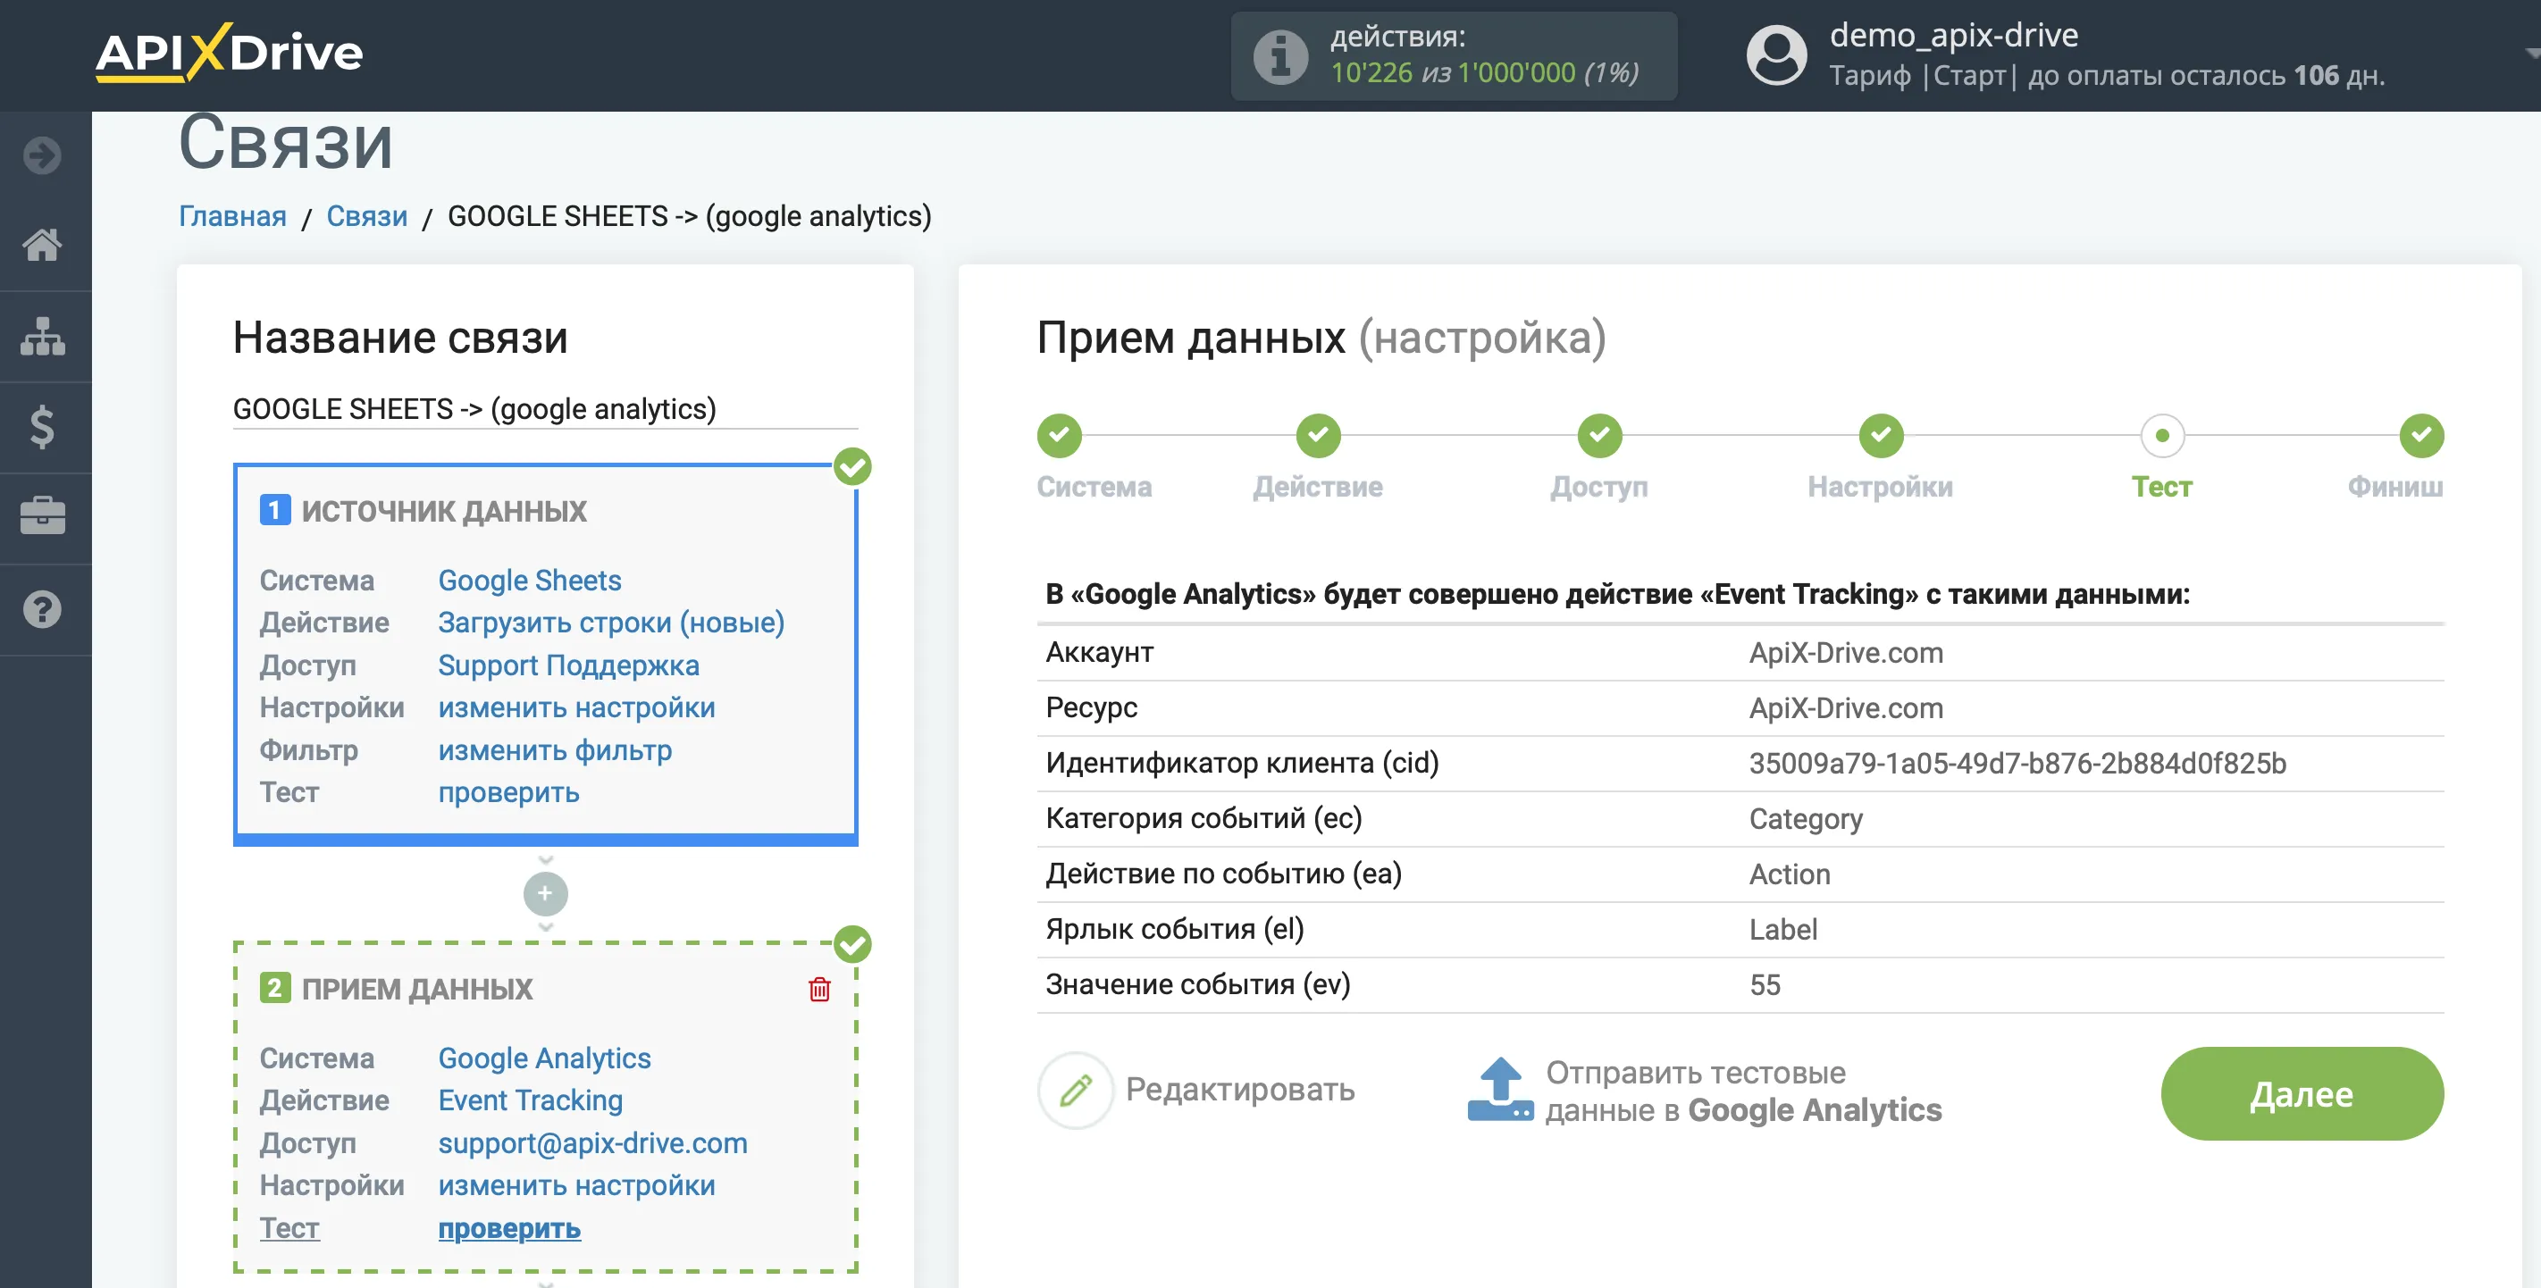Go to the Система step circle

point(1060,435)
